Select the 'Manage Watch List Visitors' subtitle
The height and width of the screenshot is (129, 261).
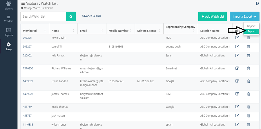pos(39,8)
